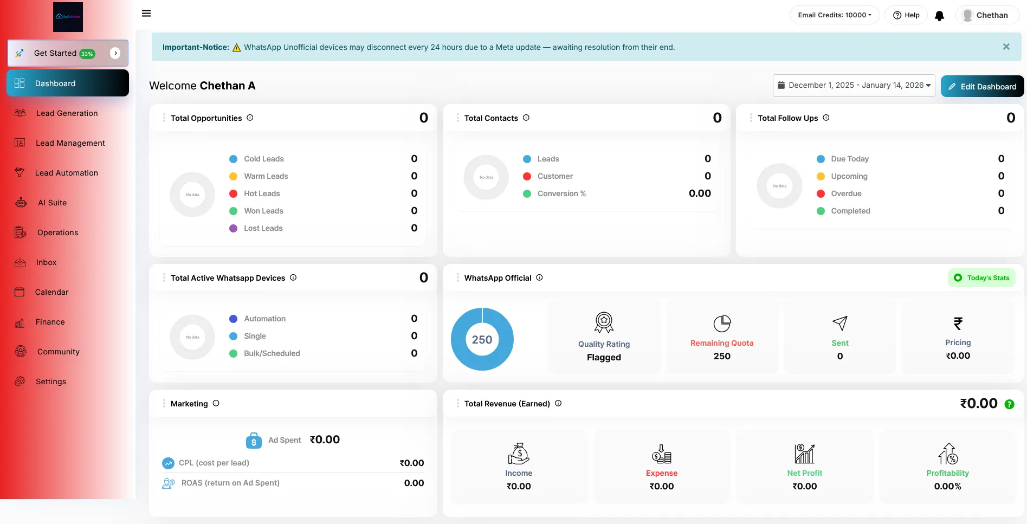This screenshot has width=1027, height=524.
Task: Click the Hot Leads red legend dot
Action: pos(234,193)
